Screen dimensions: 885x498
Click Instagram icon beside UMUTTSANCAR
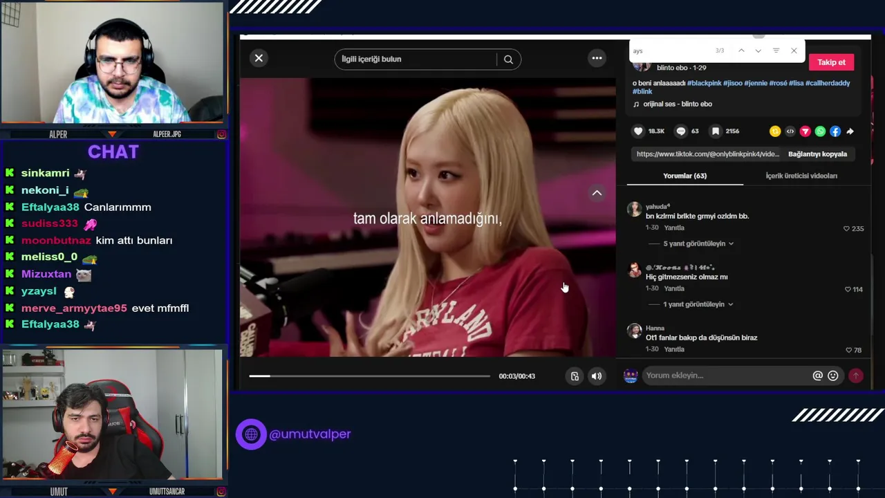pyautogui.click(x=221, y=492)
